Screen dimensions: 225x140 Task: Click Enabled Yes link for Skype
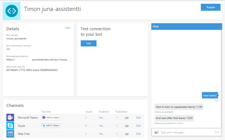[x=101, y=126]
